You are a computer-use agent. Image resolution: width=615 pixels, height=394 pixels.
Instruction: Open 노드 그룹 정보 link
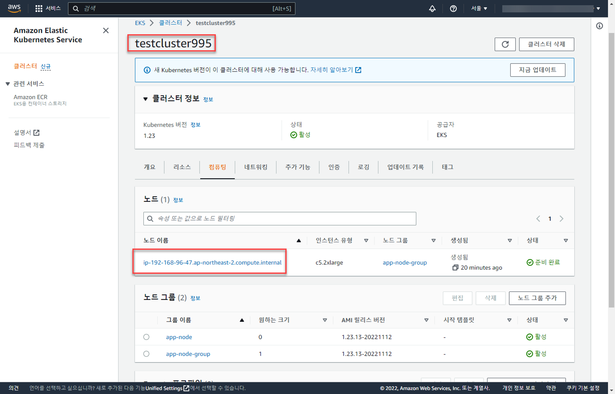point(195,298)
